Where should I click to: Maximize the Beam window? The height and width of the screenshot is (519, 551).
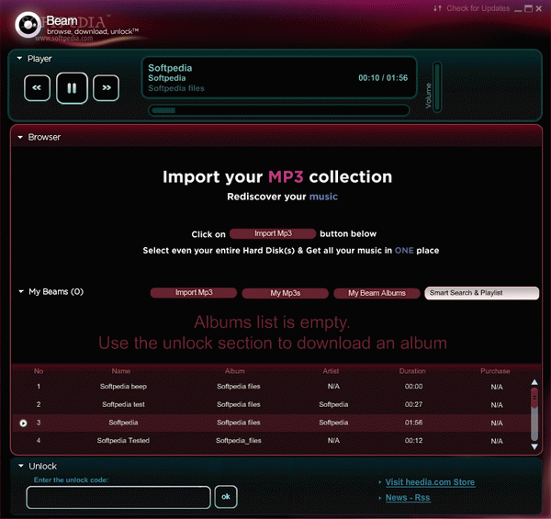[528, 8]
